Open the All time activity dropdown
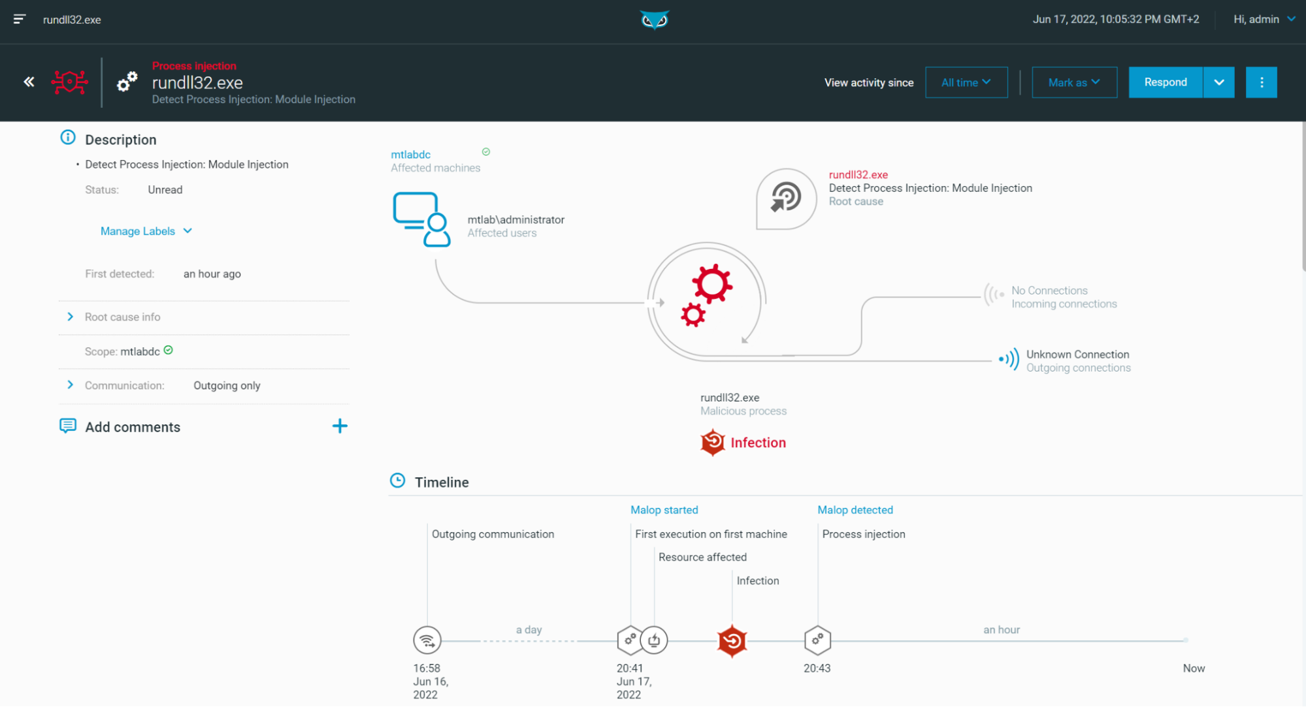Screen dimensions: 1306x707 [x=966, y=82]
